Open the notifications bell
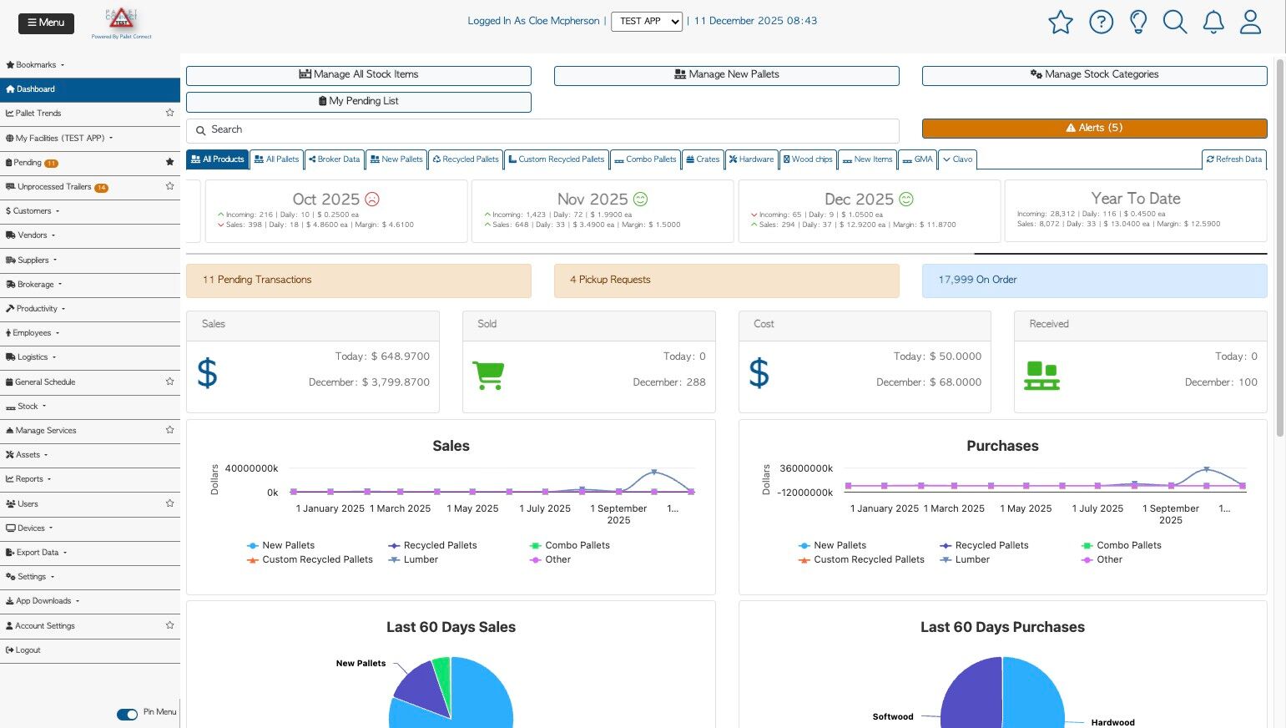This screenshot has height=728, width=1286. pos(1213,22)
